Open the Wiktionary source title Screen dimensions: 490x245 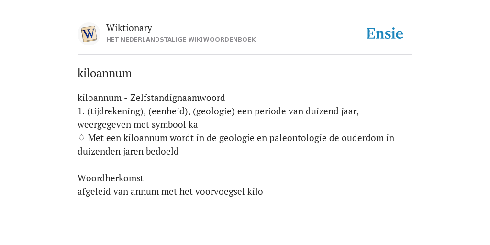pos(129,28)
